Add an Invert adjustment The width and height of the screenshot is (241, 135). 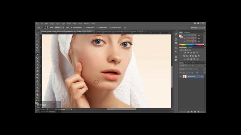point(185,59)
